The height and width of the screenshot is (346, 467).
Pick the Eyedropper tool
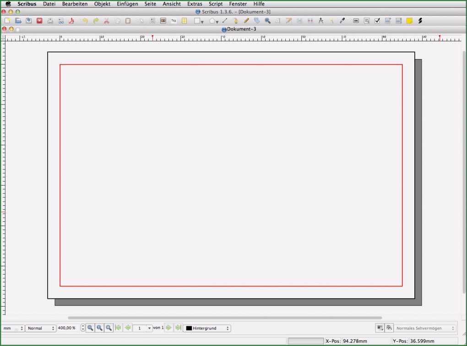(342, 21)
